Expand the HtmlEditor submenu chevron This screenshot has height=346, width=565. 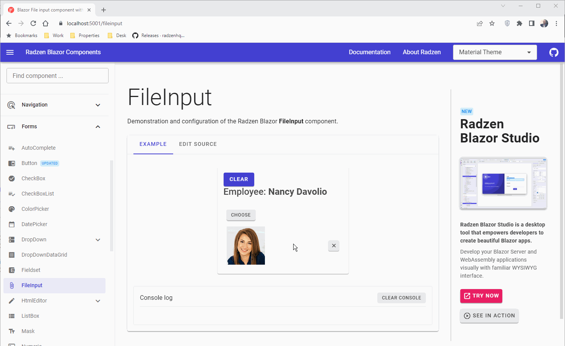(x=98, y=301)
